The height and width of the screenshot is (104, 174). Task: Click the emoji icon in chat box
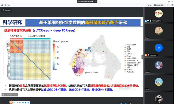(x=4, y=95)
